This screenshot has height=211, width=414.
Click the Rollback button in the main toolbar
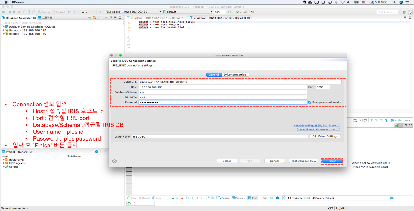pyautogui.click(x=59, y=12)
